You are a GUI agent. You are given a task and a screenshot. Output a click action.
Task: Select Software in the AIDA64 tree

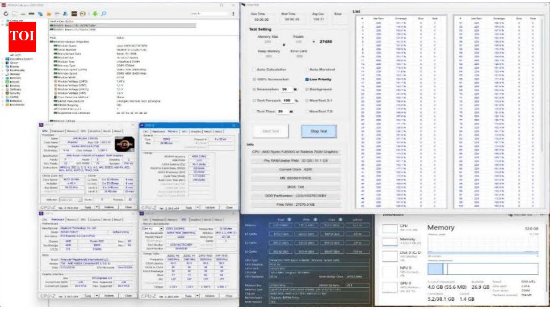point(15,89)
